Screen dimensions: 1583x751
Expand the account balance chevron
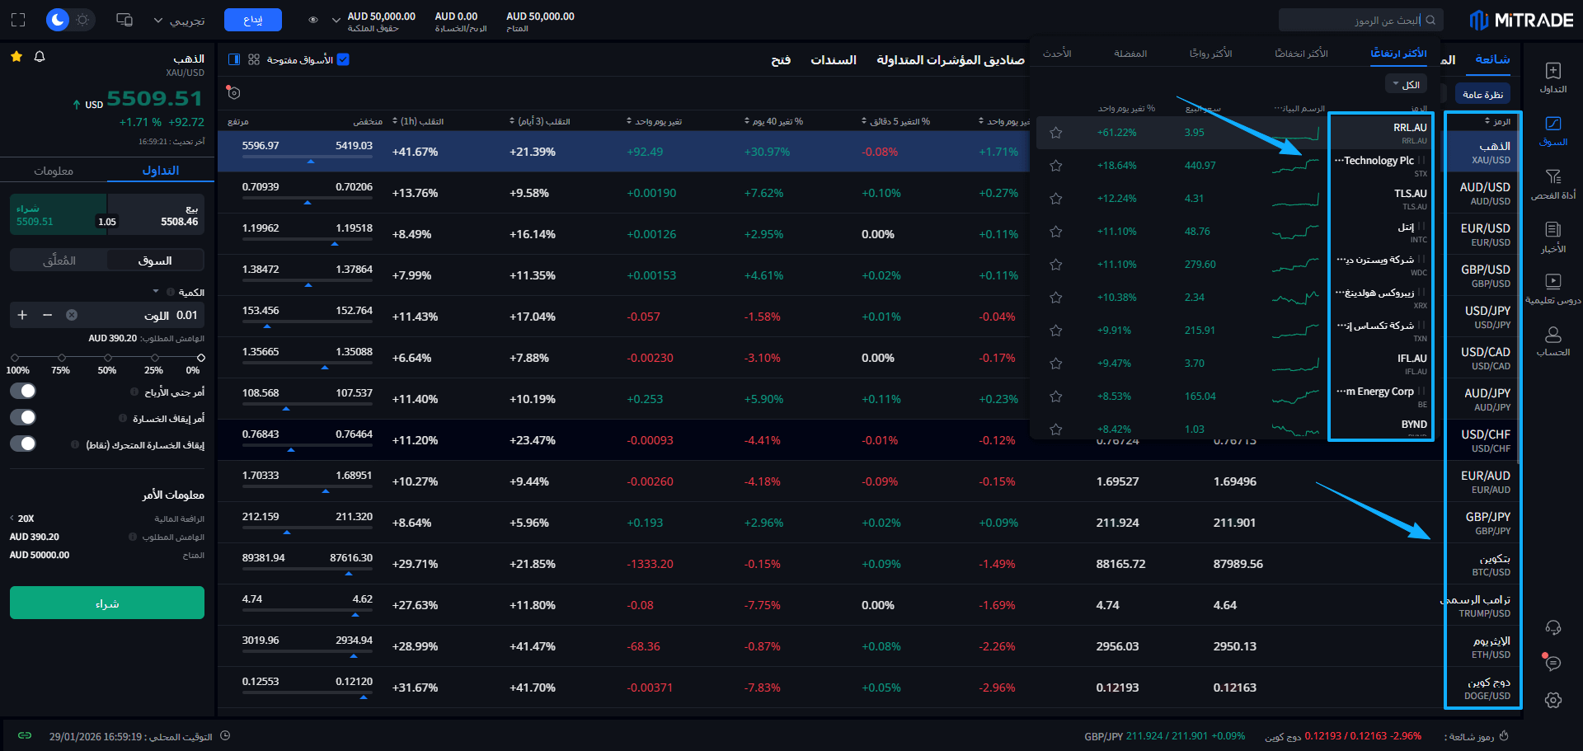[336, 20]
